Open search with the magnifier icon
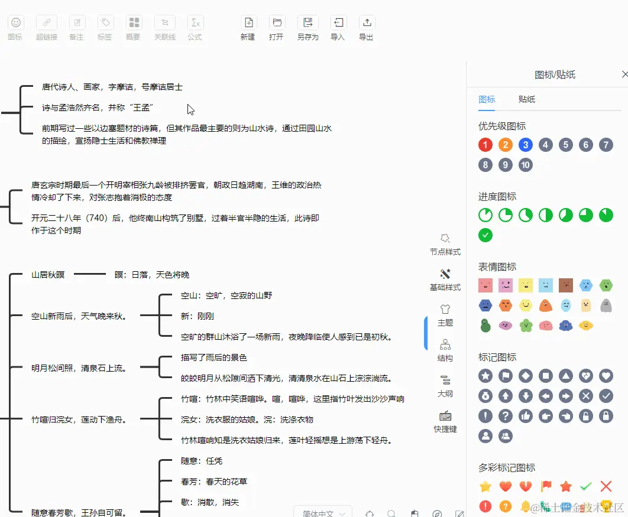The width and height of the screenshot is (628, 517). coord(391,513)
